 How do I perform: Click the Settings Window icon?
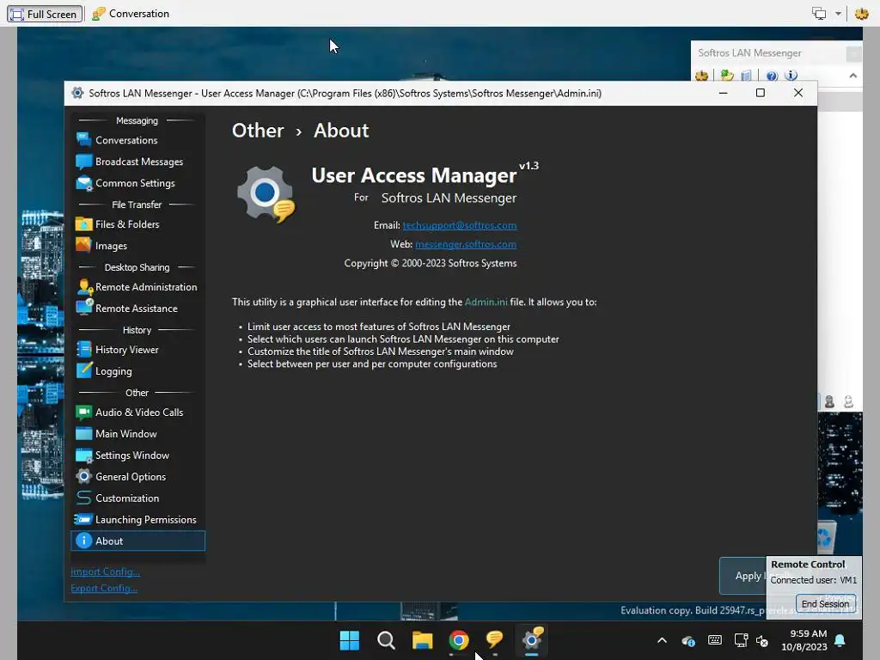tap(84, 455)
